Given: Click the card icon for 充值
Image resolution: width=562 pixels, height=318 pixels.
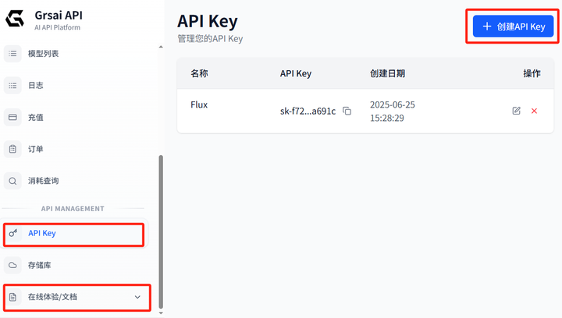Looking at the screenshot, I should pos(12,118).
